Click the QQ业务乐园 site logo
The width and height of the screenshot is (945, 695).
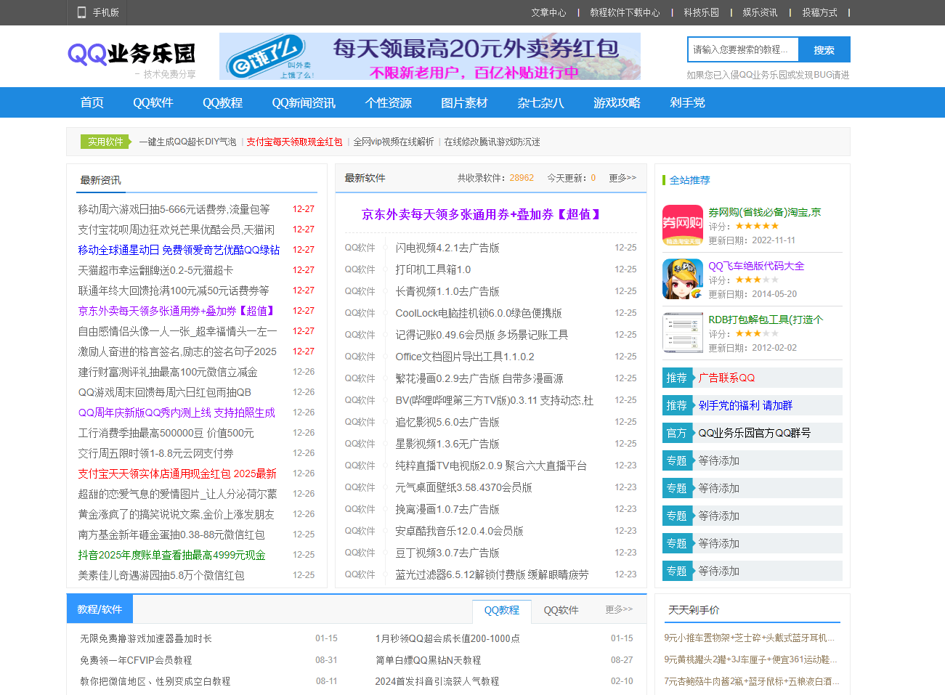coord(132,55)
